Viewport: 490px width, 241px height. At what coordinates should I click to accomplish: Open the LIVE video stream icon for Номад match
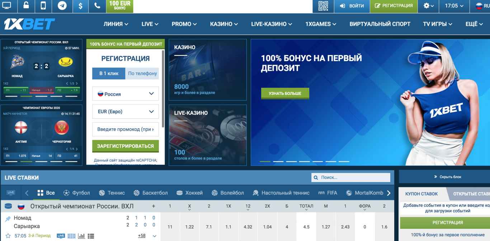click(61, 236)
